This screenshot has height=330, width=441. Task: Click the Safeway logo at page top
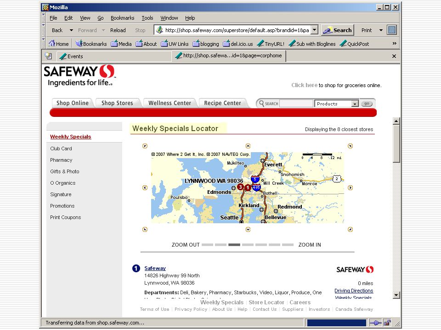tap(79, 76)
